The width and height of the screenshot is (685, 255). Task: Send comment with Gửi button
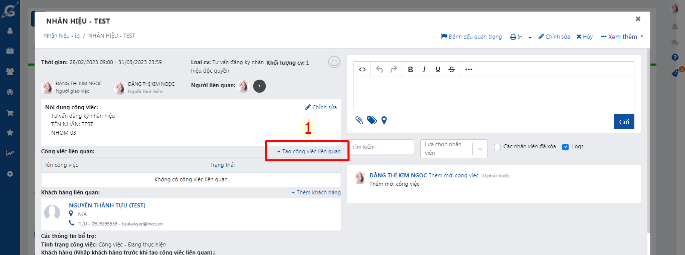point(624,122)
